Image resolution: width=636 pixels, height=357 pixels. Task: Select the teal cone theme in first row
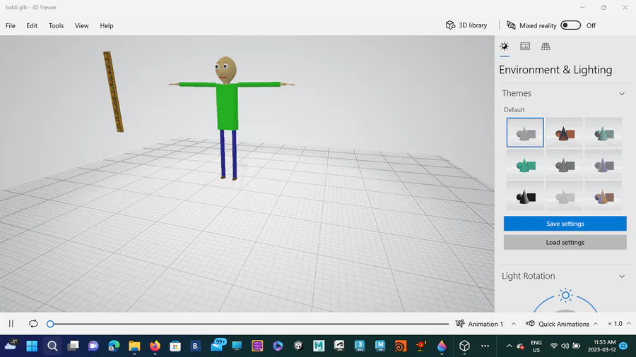click(x=603, y=133)
